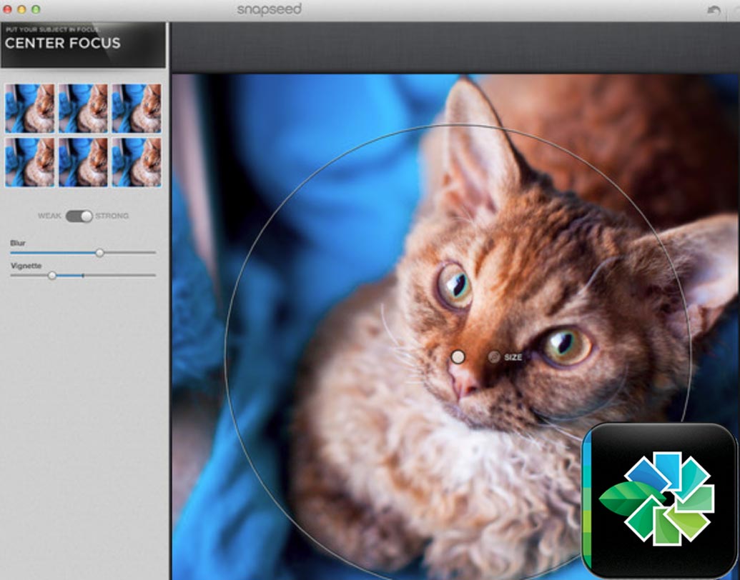The height and width of the screenshot is (580, 740).
Task: Choose the bottom-right preset thumbnail
Action: pos(136,162)
